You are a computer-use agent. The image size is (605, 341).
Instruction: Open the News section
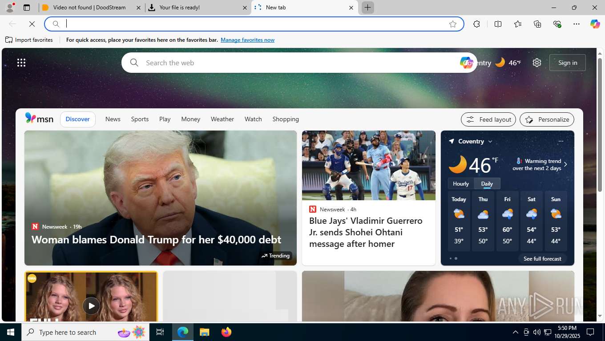tap(113, 119)
